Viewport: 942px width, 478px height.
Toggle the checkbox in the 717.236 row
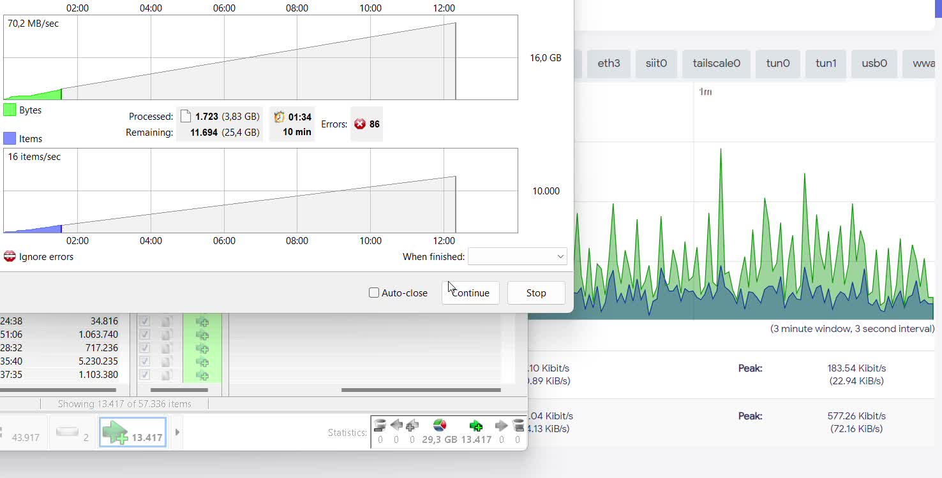[144, 348]
